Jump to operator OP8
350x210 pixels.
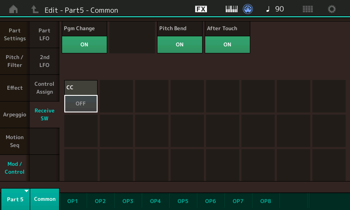(266, 201)
